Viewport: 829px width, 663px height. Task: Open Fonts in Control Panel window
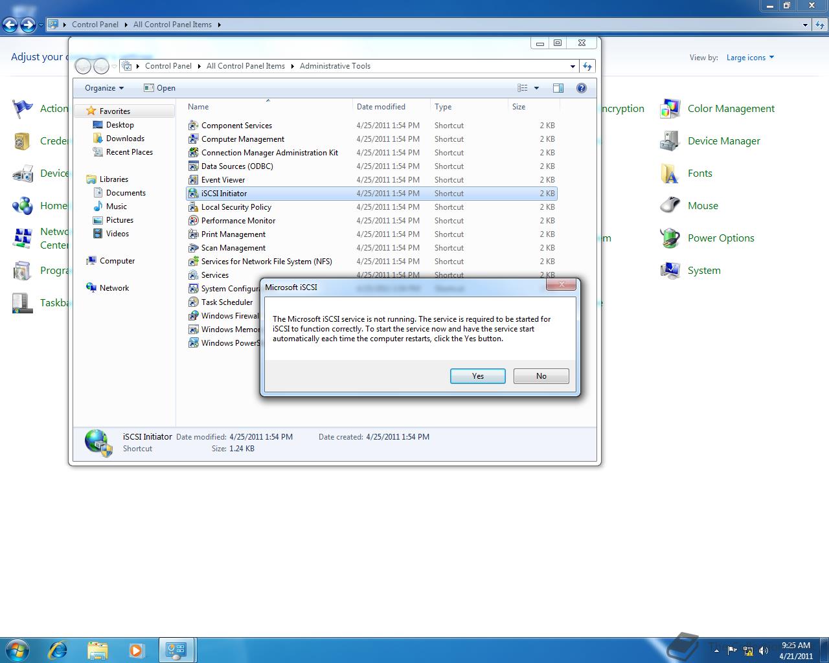tap(700, 174)
